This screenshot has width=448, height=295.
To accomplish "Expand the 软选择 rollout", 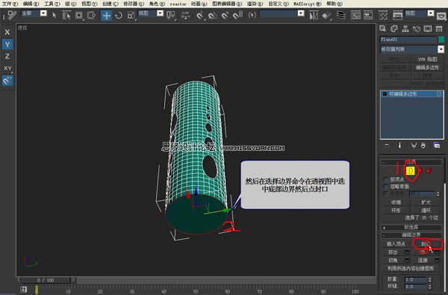I will tap(411, 227).
